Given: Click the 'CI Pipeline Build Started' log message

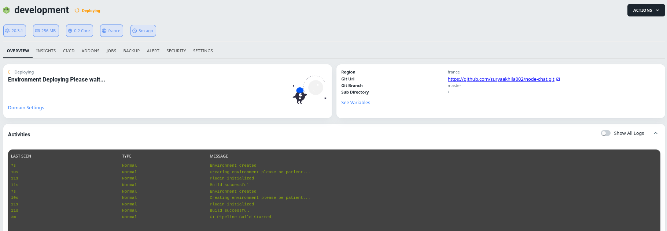Looking at the screenshot, I should 240,217.
